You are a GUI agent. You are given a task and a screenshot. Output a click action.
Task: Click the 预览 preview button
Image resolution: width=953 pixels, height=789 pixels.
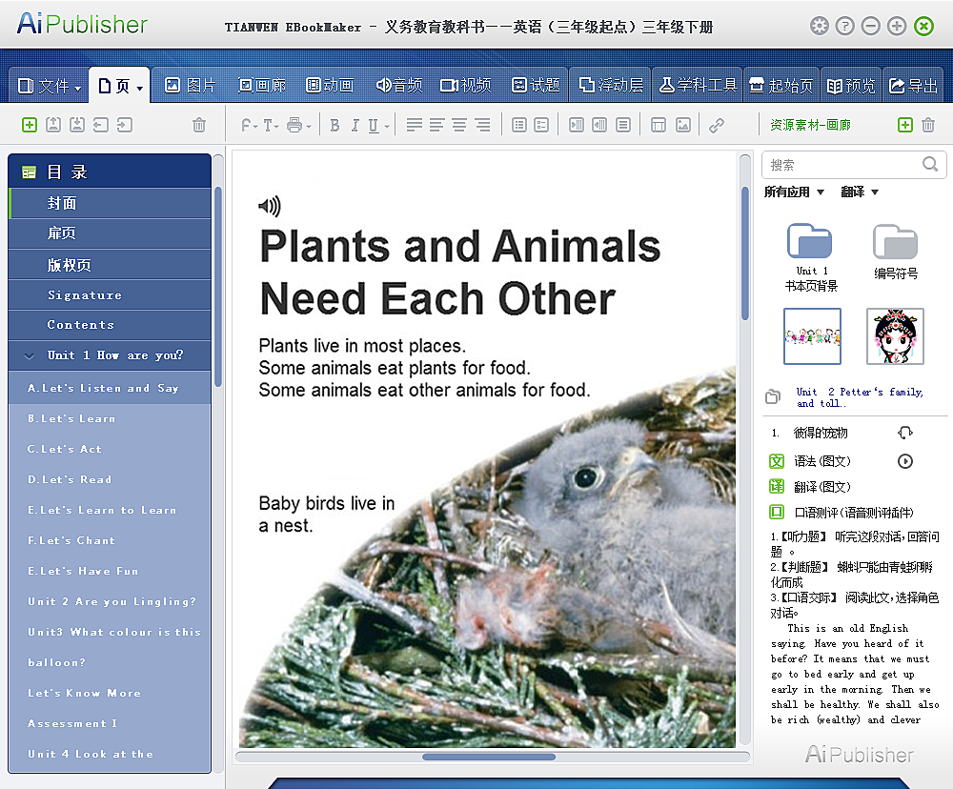pos(851,86)
